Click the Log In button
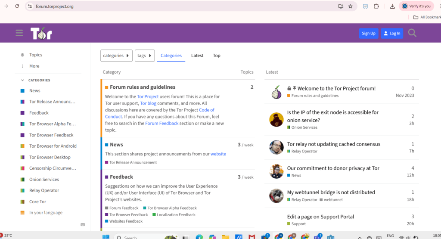The image size is (441, 239). tap(392, 33)
